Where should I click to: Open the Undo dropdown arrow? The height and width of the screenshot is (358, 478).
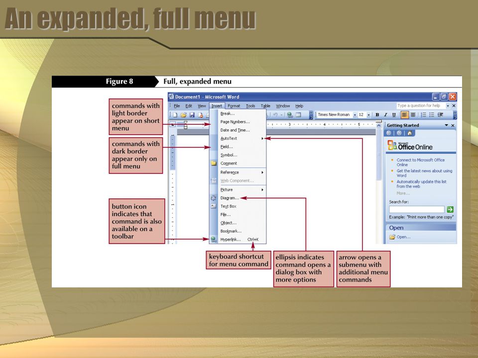click(281, 115)
